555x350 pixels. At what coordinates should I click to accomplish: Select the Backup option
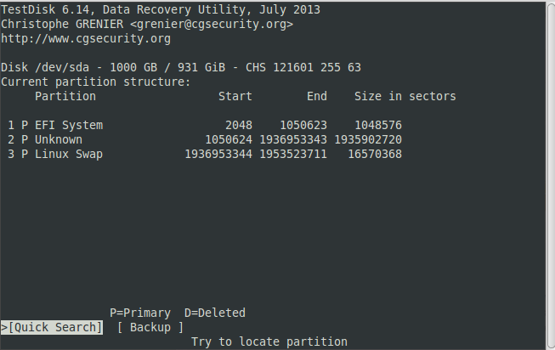tap(150, 327)
